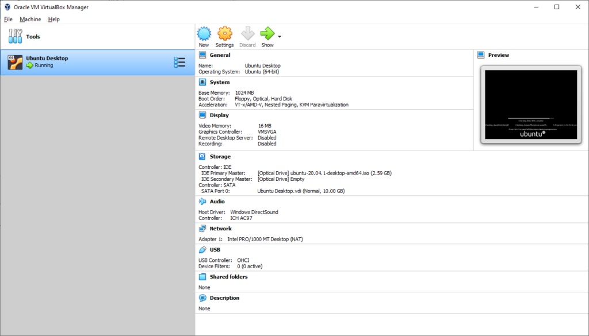This screenshot has height=336, width=589.
Task: Click the 'ICH AC97' audio controller value
Action: [241, 218]
